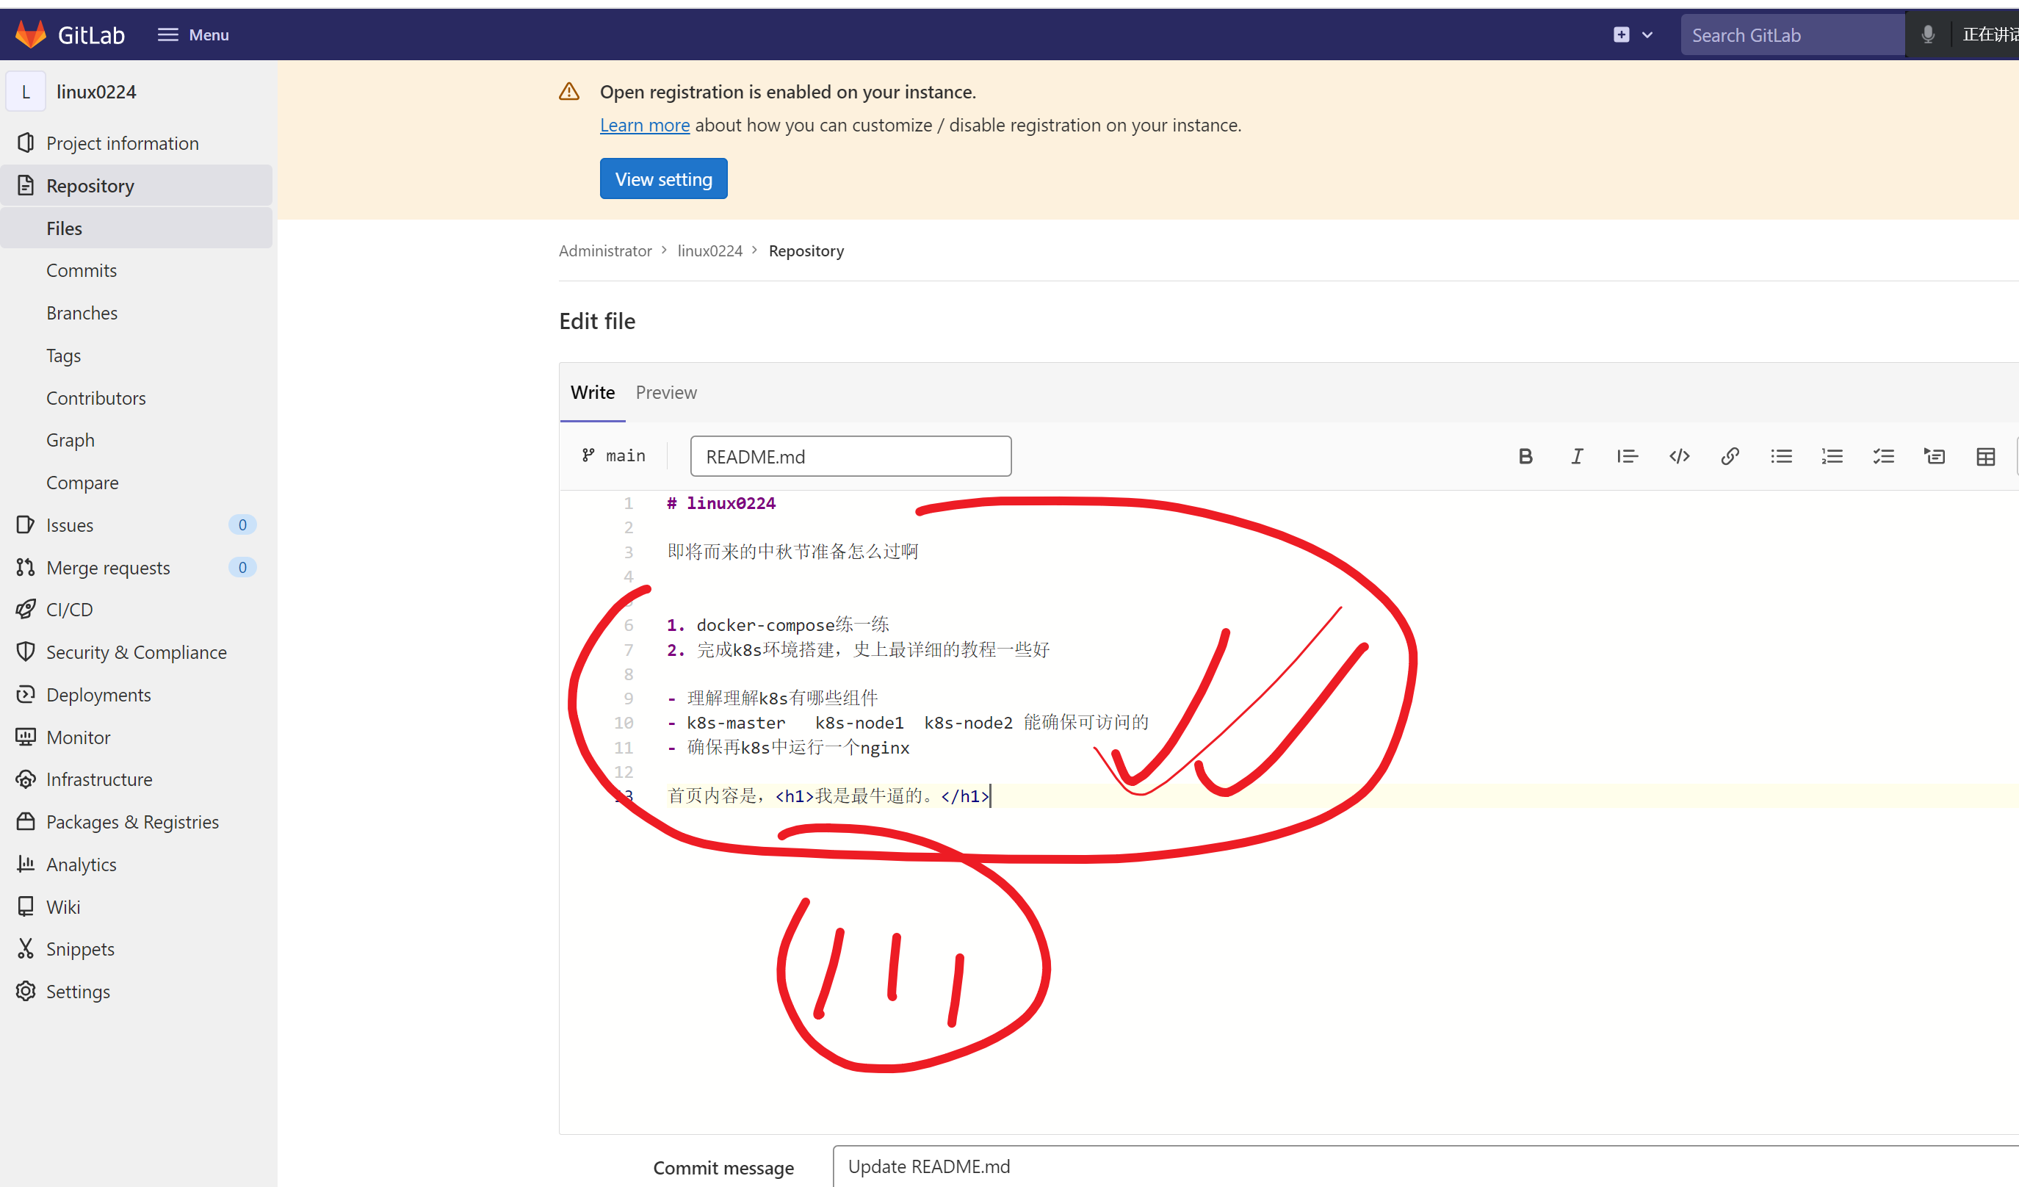
Task: Switch to the Preview tab
Action: 666,392
